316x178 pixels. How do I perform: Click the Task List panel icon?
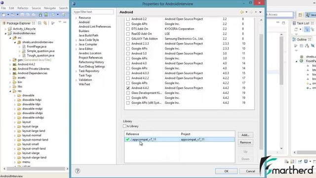pos(294,23)
